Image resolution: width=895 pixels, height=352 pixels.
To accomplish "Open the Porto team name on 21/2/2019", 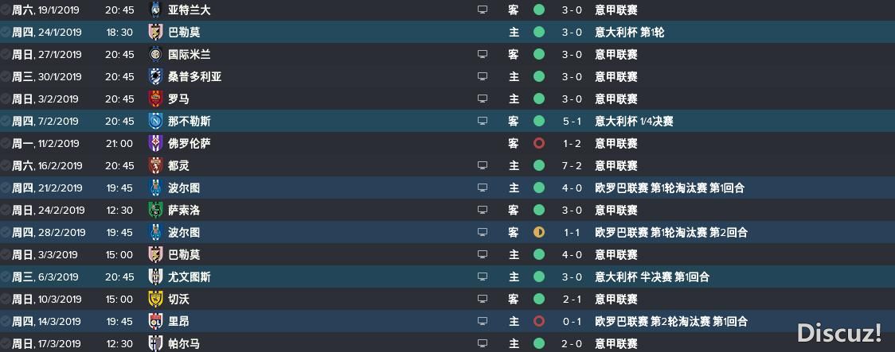I will pos(184,188).
